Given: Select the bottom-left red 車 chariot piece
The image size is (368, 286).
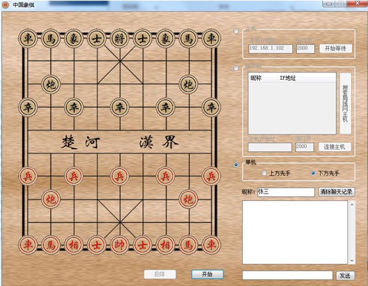Looking at the screenshot, I should [28, 245].
